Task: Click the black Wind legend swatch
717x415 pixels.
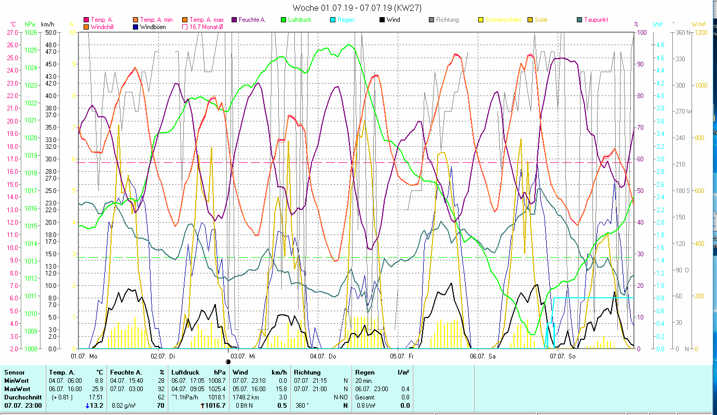Action: (383, 20)
